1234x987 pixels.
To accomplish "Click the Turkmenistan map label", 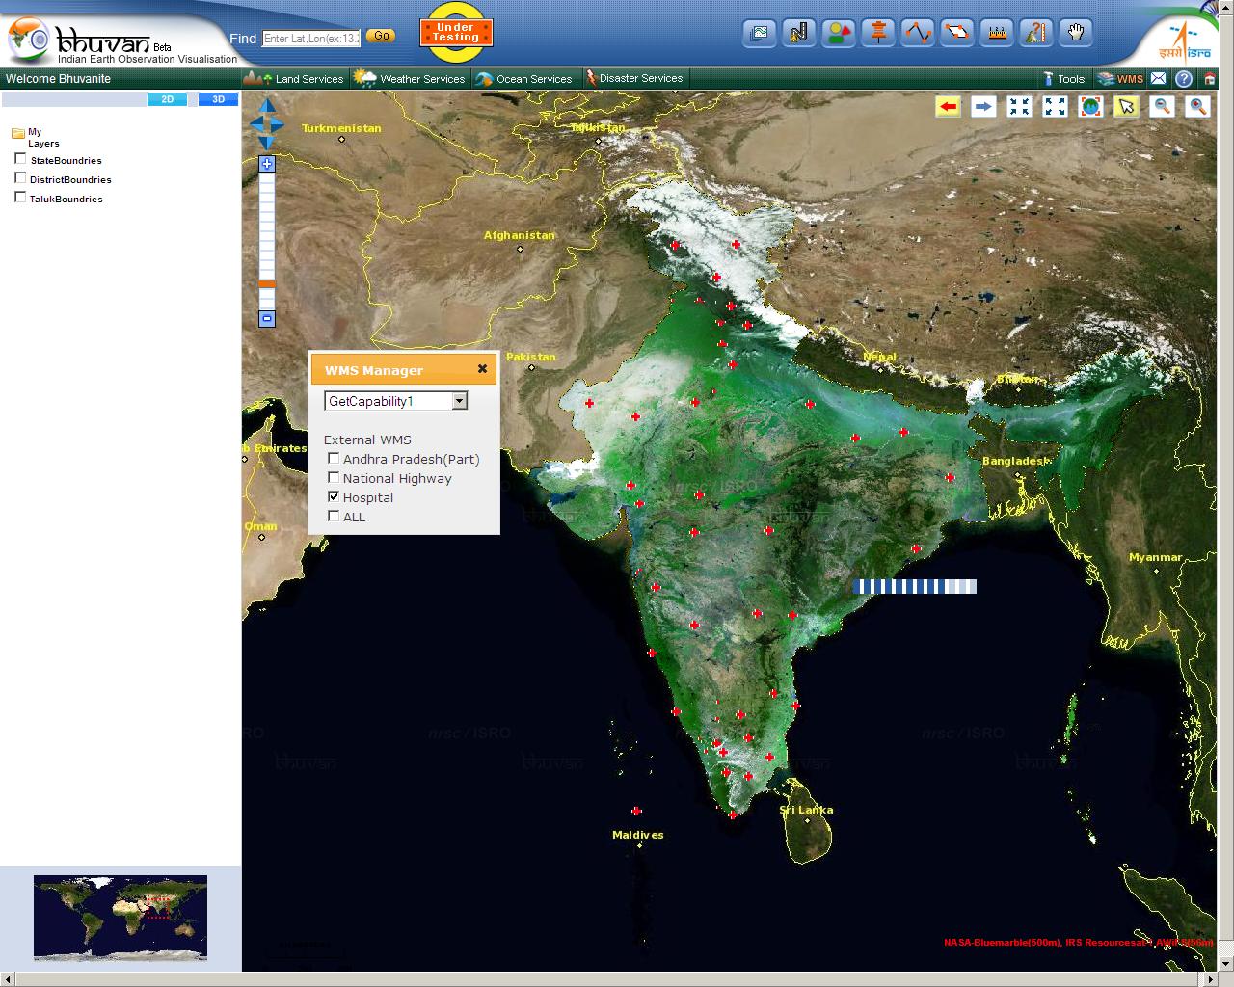I will 341,128.
